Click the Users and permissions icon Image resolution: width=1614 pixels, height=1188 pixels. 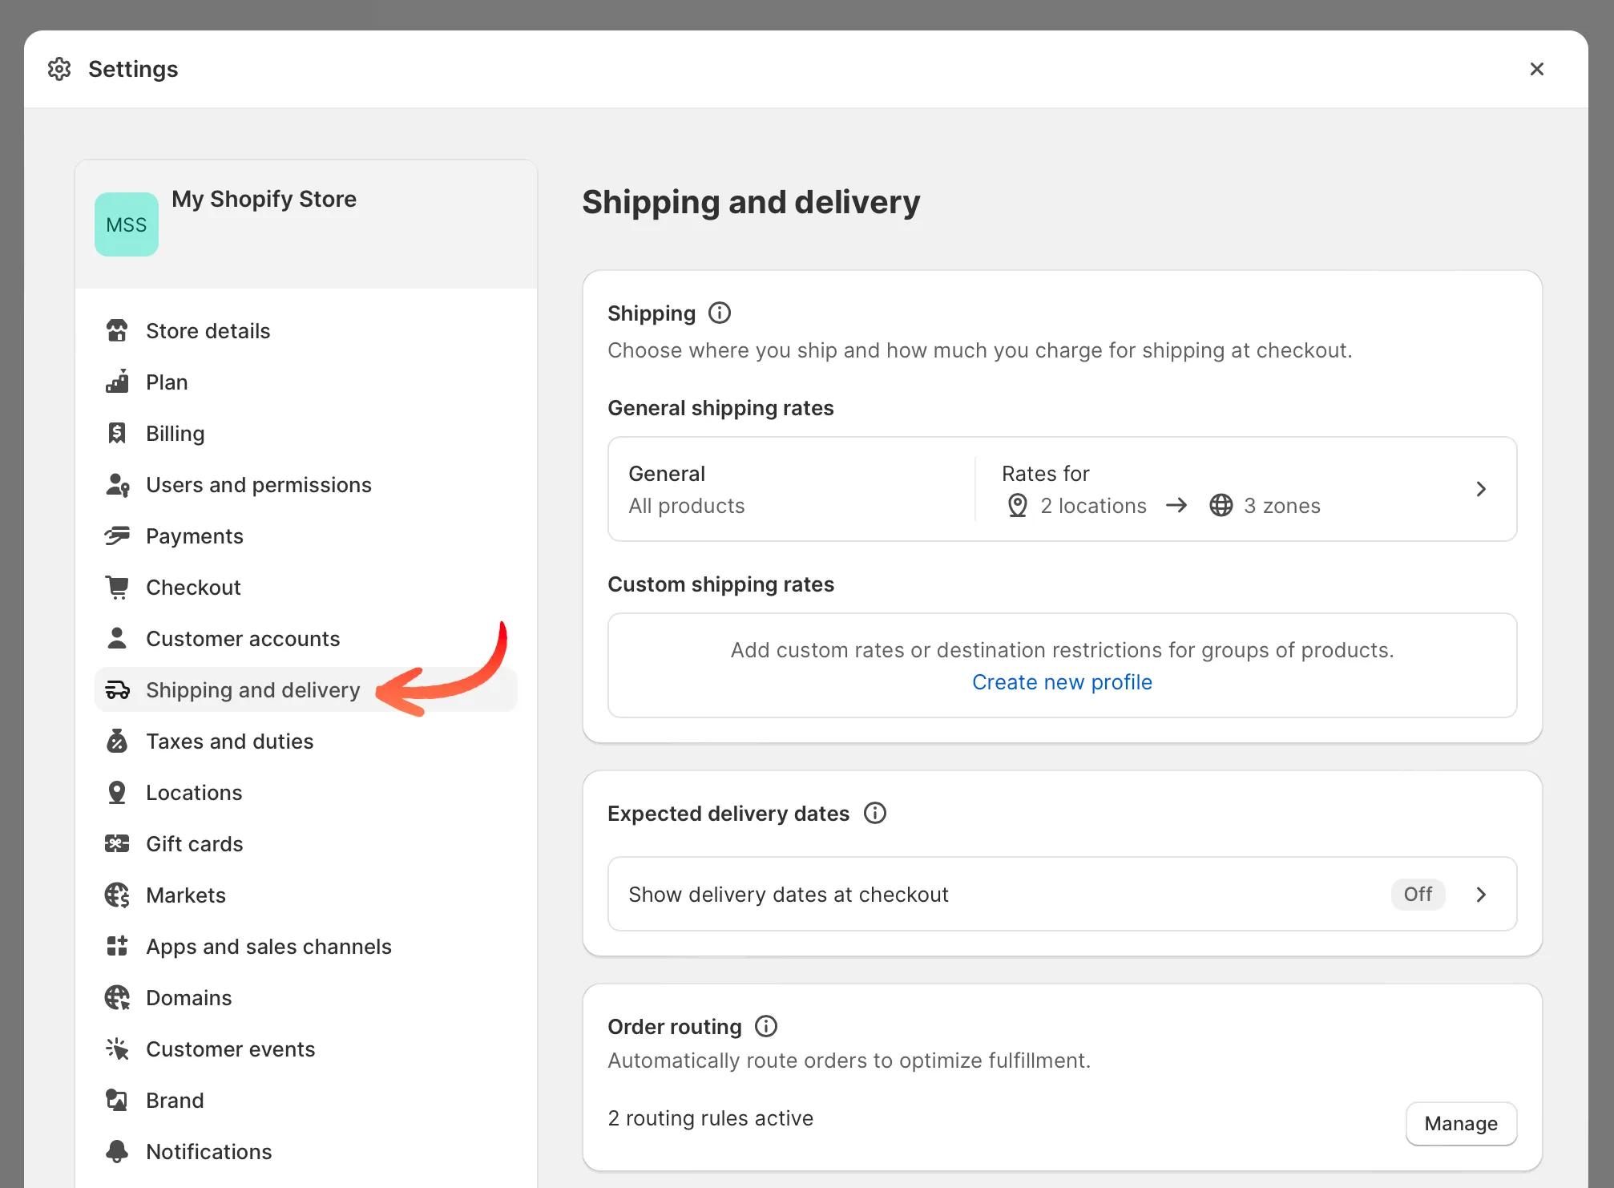click(x=117, y=484)
